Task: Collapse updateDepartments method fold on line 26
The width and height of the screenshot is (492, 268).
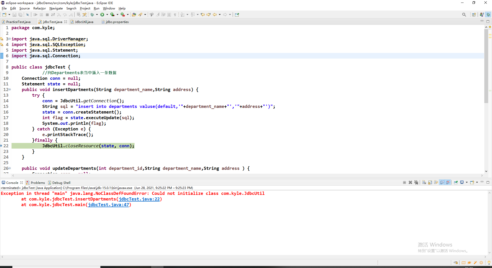Action: [10, 168]
